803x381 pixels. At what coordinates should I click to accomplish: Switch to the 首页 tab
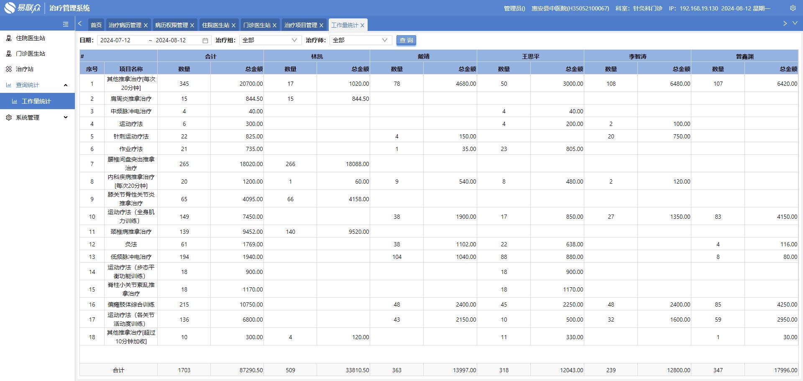pyautogui.click(x=96, y=25)
